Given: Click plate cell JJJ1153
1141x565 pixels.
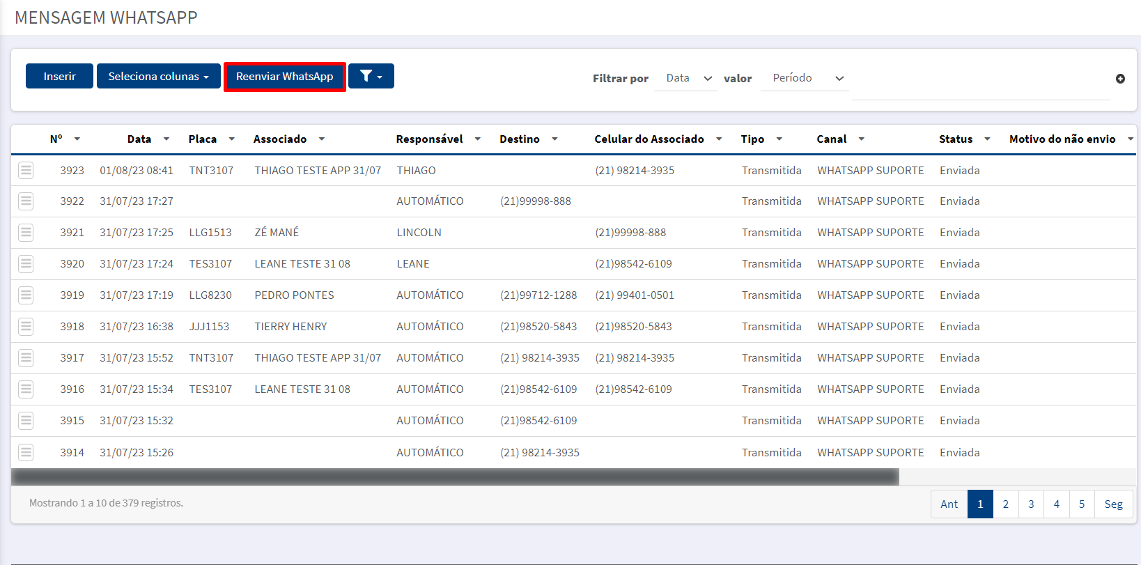Looking at the screenshot, I should 209,327.
